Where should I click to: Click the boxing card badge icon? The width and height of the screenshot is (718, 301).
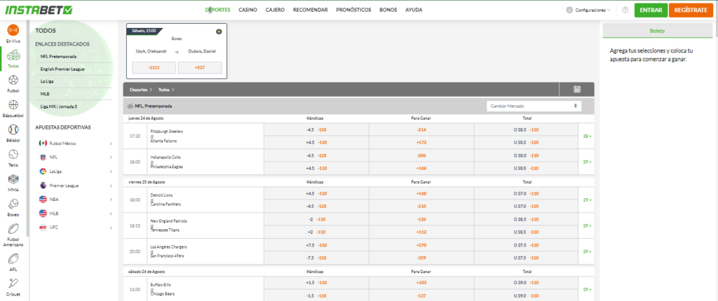tap(219, 31)
